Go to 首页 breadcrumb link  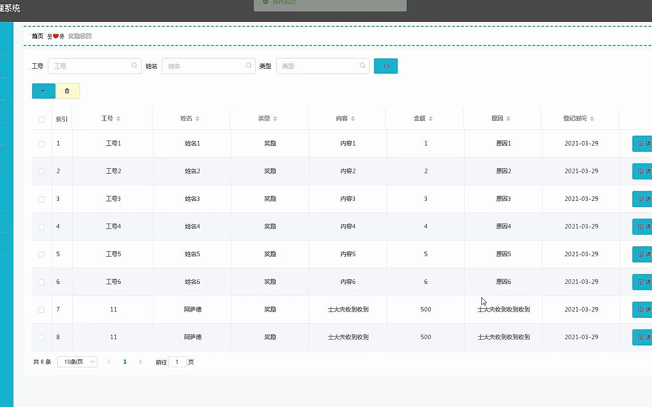point(38,36)
